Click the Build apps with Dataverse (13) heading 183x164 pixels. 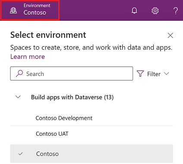(73, 97)
